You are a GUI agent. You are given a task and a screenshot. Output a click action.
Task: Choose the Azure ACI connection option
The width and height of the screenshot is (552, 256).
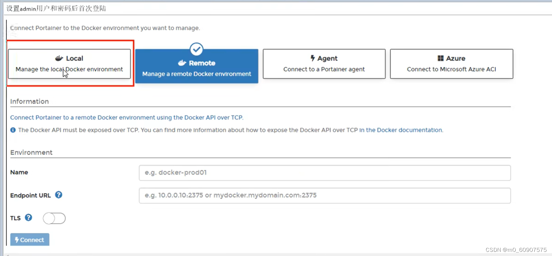point(451,64)
